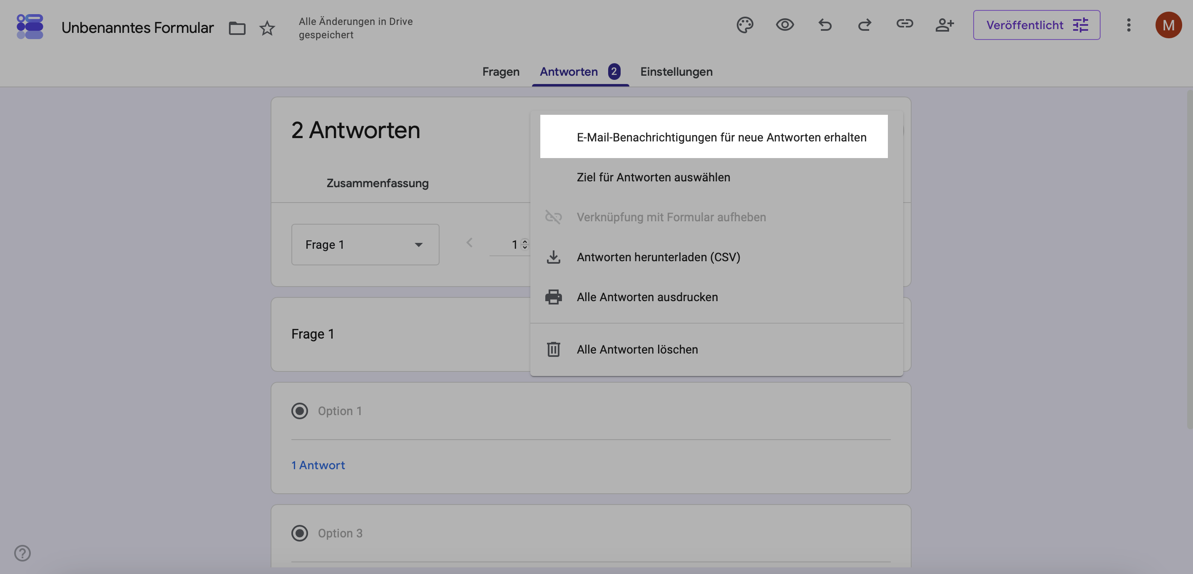Image resolution: width=1193 pixels, height=574 pixels.
Task: Select Option 1 radio button
Action: pos(299,411)
